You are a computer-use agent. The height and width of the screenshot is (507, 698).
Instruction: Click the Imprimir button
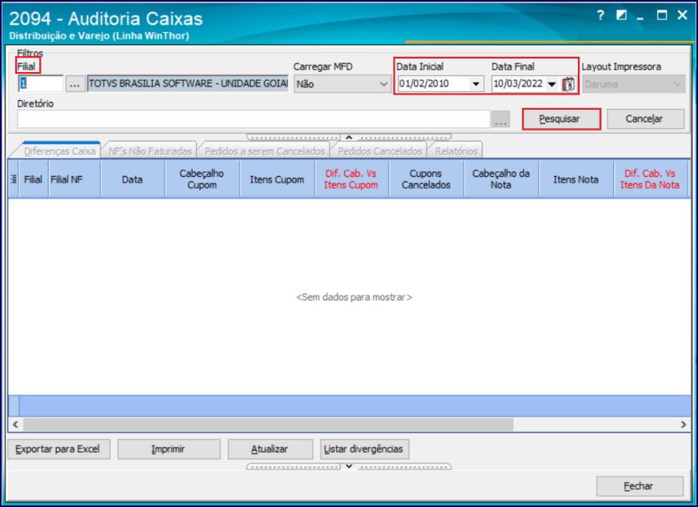169,449
